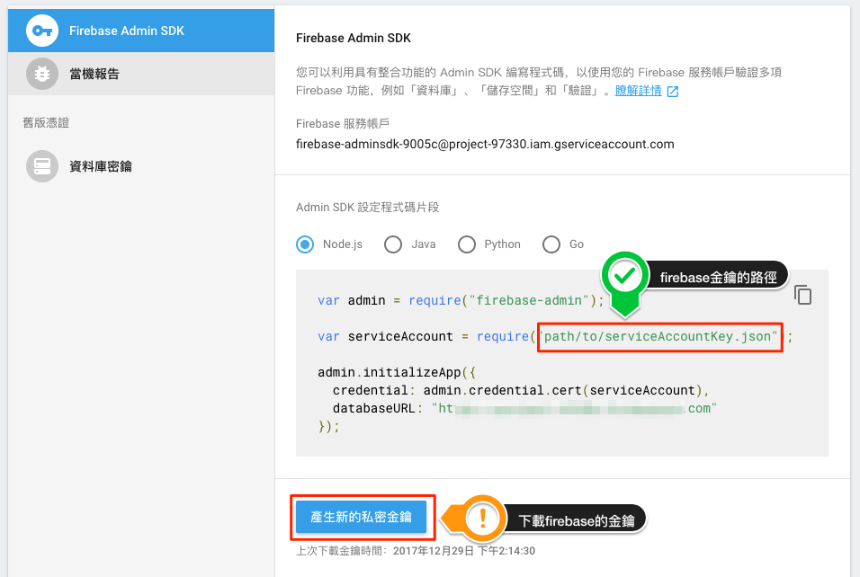Select the Node.js radio button

click(x=305, y=244)
